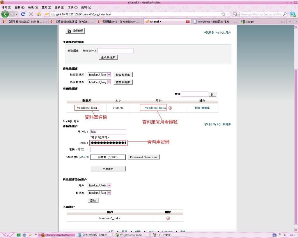Open the database dropdown in add-user section
The width and height of the screenshot is (298, 238).
coord(109,193)
